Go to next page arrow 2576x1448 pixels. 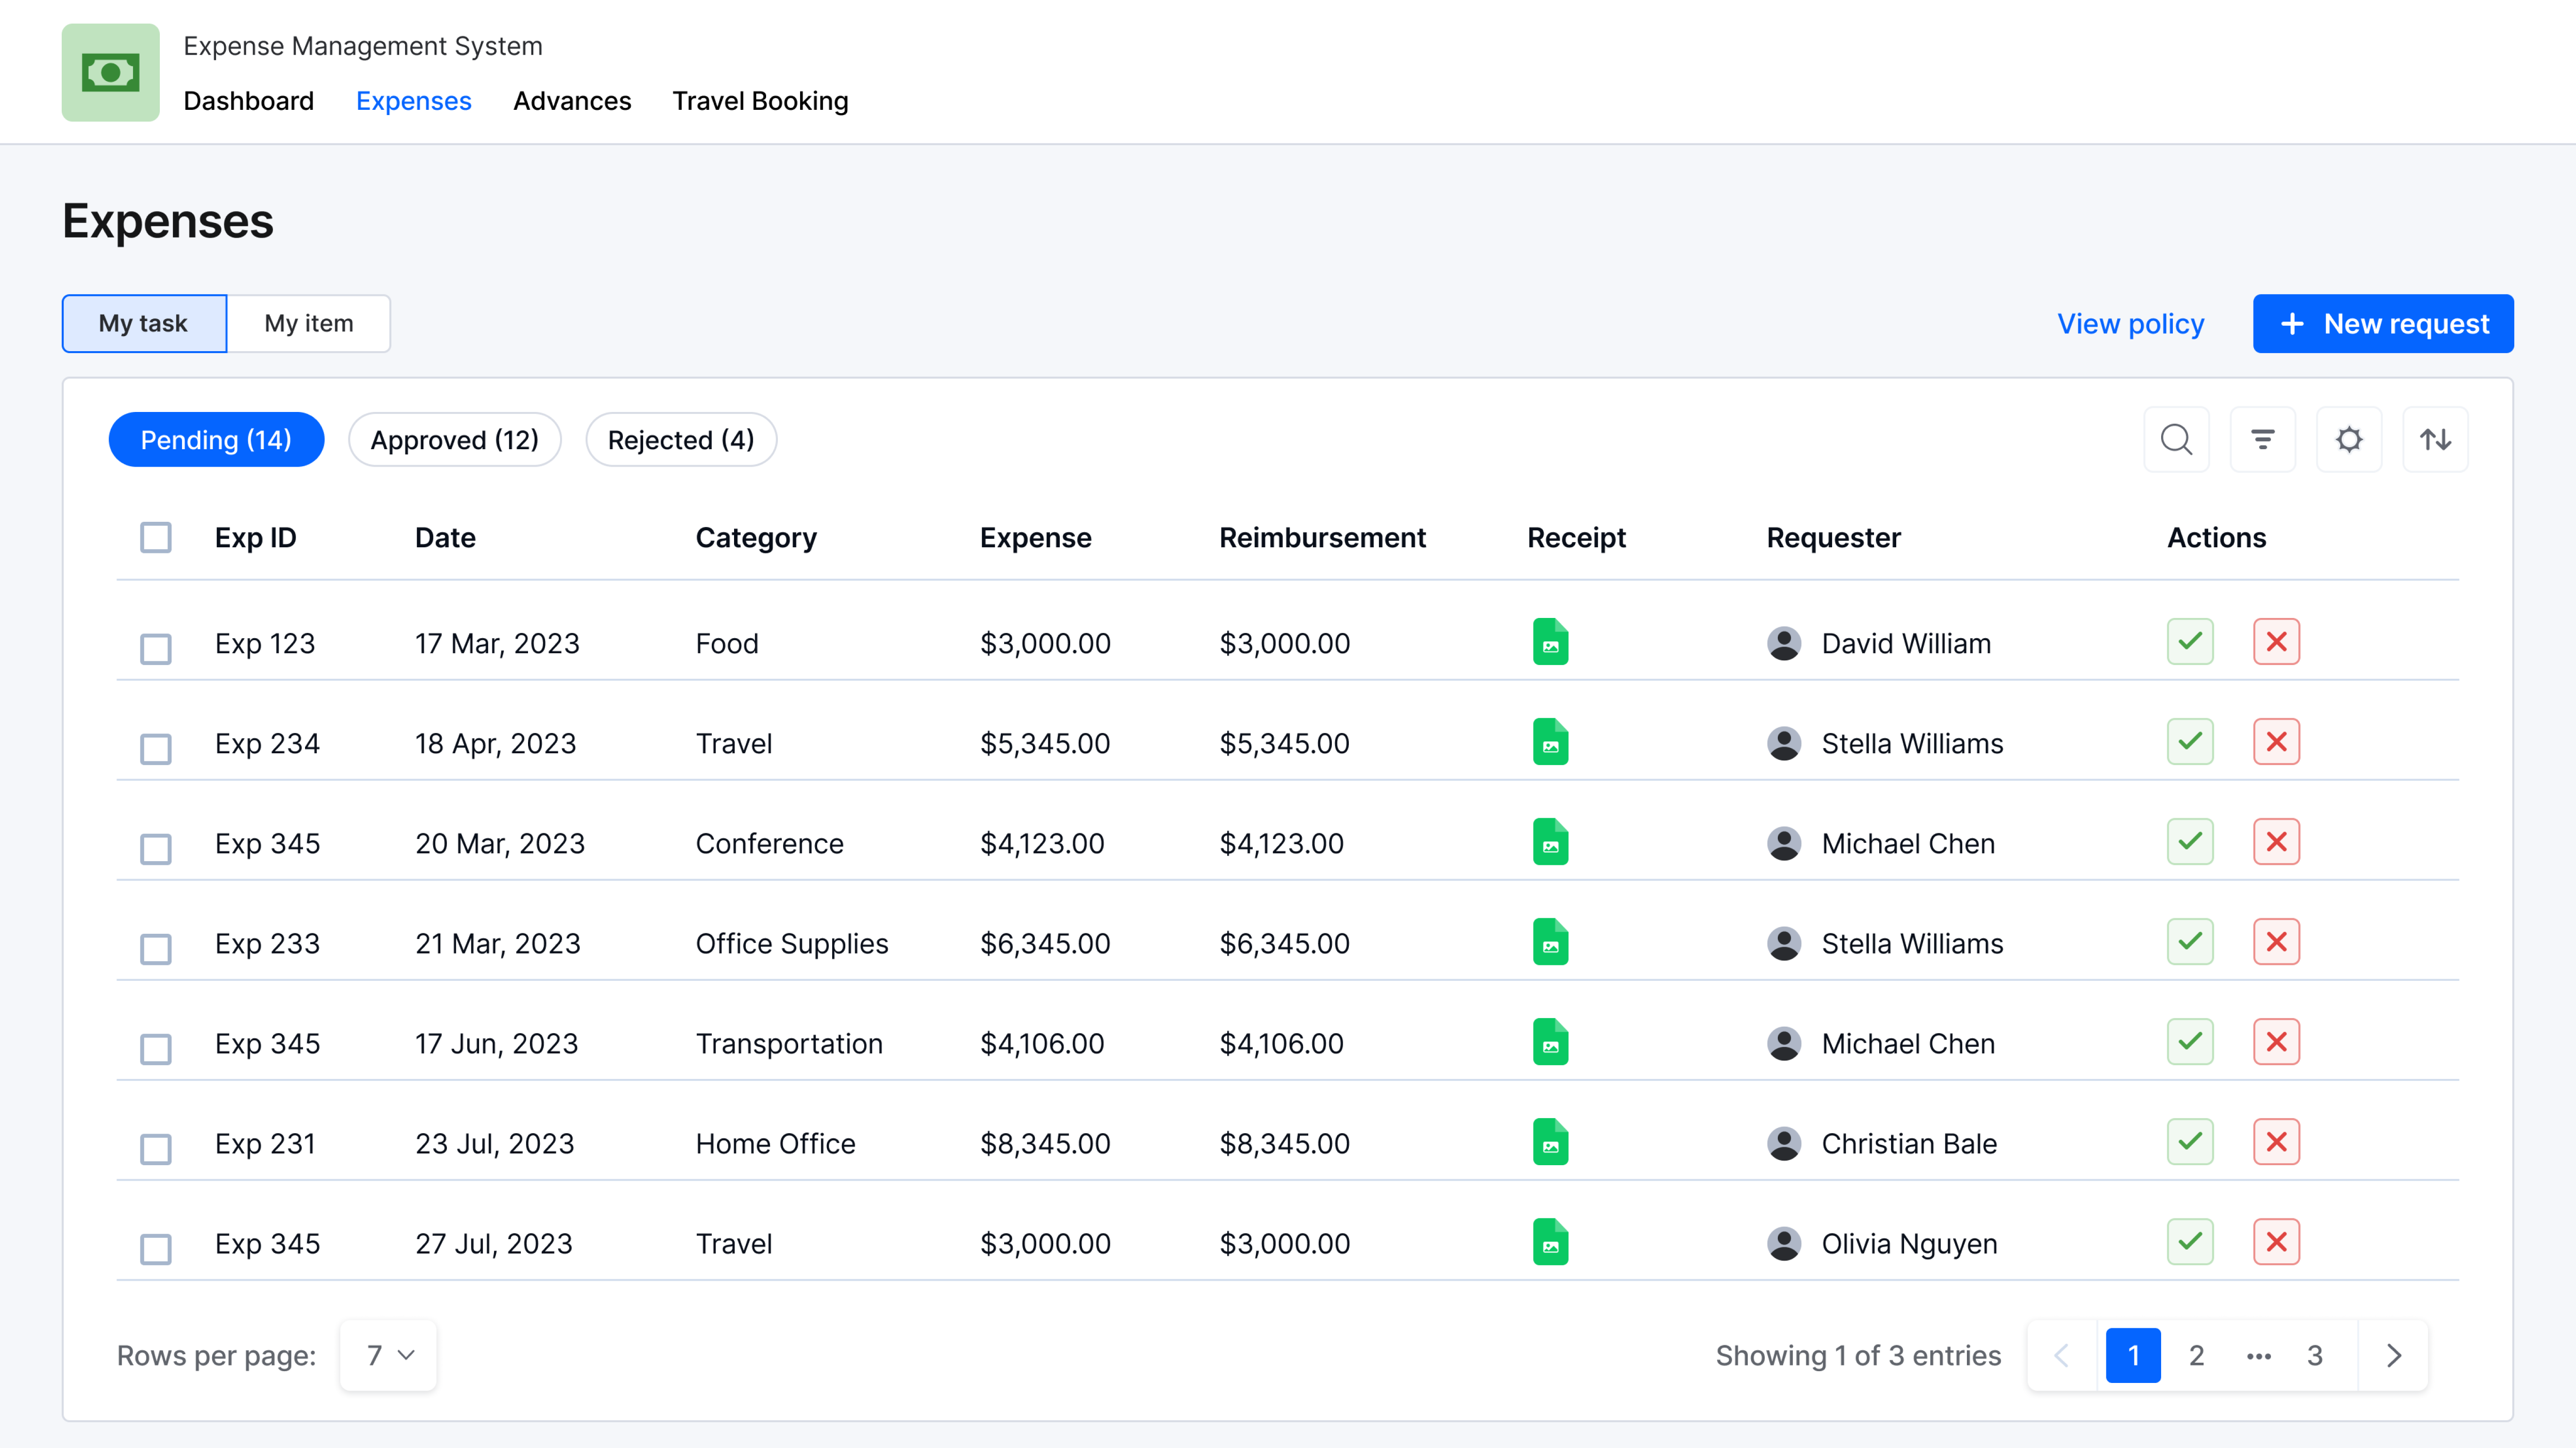click(2393, 1355)
